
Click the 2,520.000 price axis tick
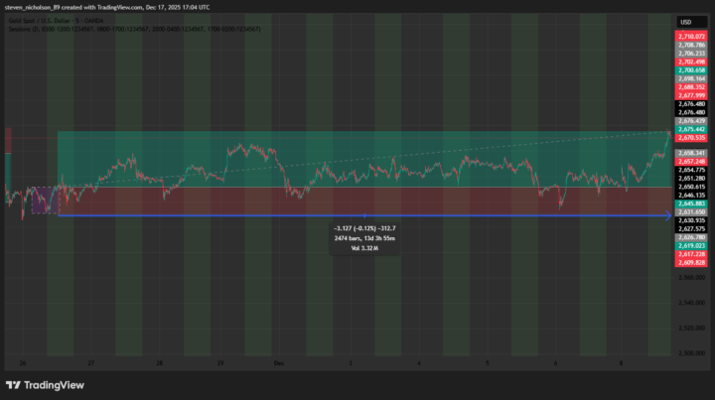point(691,328)
